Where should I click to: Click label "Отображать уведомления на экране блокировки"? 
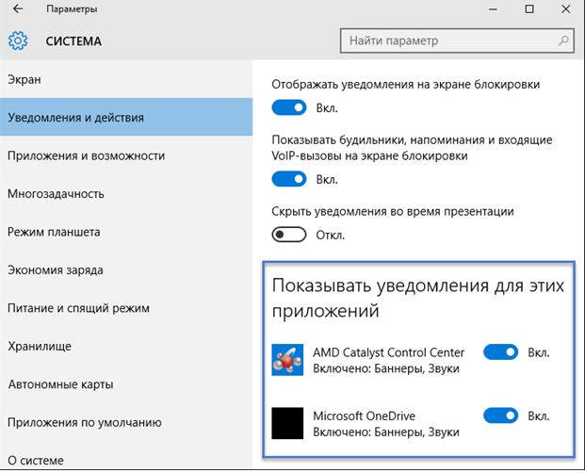[x=406, y=84]
